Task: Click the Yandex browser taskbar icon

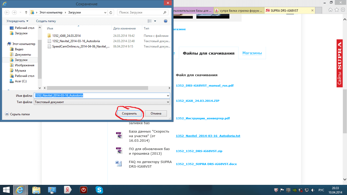Action: coord(68,190)
